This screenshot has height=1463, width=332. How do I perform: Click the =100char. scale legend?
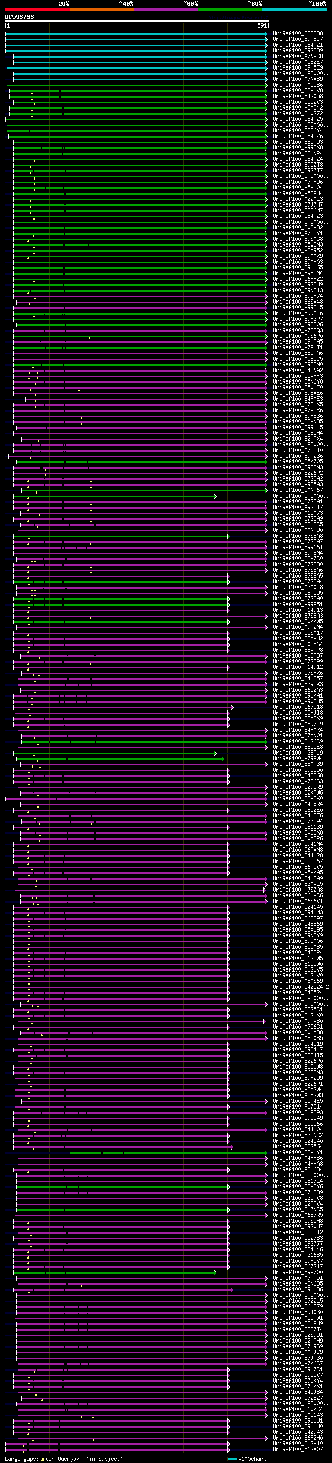[246, 1458]
